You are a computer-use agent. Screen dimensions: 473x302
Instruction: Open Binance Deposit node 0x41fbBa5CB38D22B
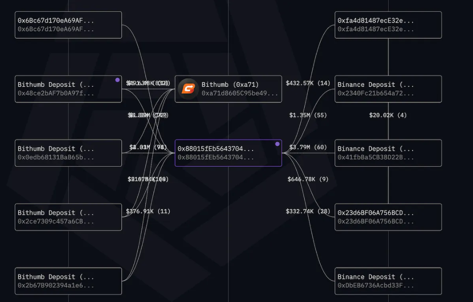coord(388,153)
